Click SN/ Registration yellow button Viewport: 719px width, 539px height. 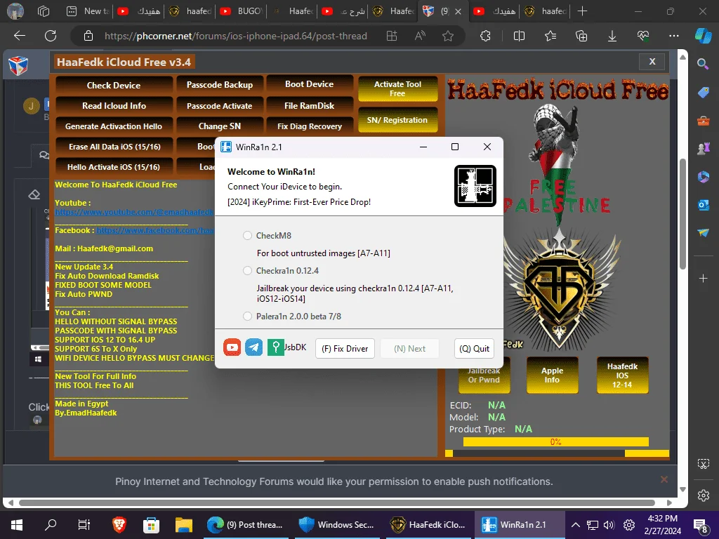click(x=397, y=120)
